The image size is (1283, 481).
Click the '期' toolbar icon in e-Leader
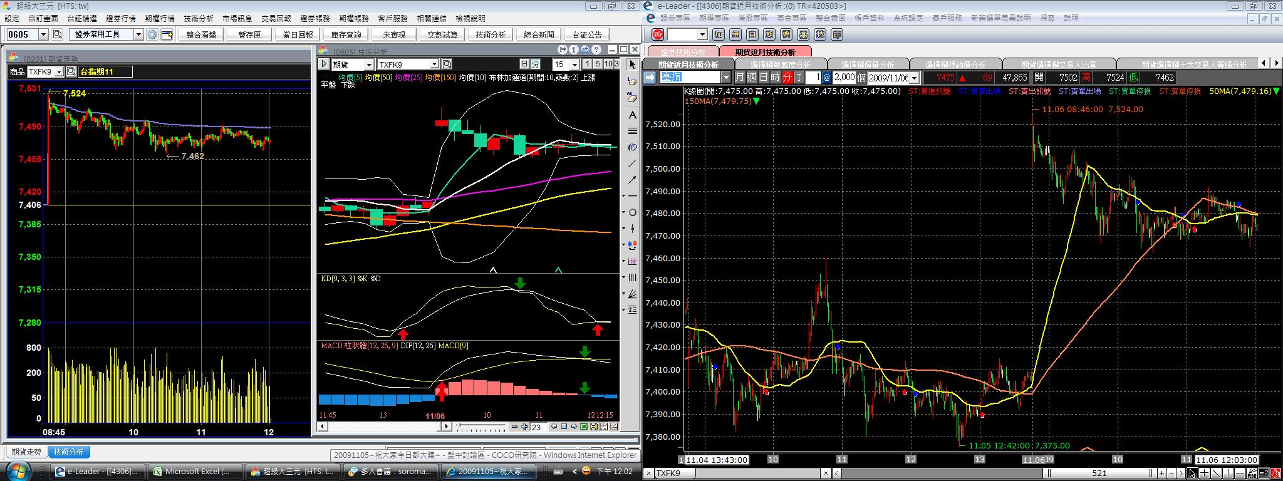(x=769, y=34)
